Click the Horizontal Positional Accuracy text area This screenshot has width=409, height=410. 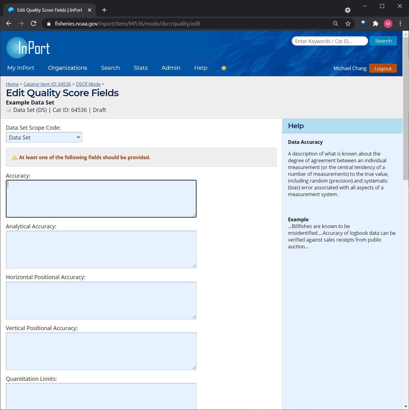[101, 300]
